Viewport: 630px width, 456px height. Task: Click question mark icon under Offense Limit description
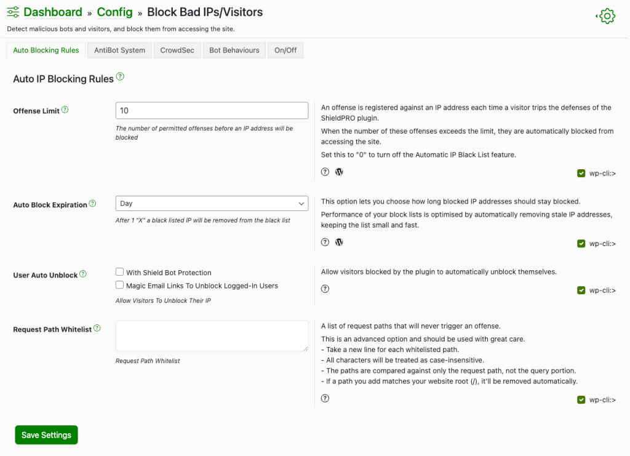(x=325, y=172)
